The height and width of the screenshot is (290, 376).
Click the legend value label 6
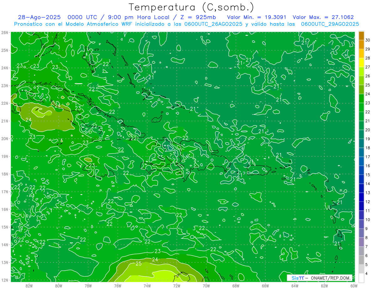(x=367, y=256)
